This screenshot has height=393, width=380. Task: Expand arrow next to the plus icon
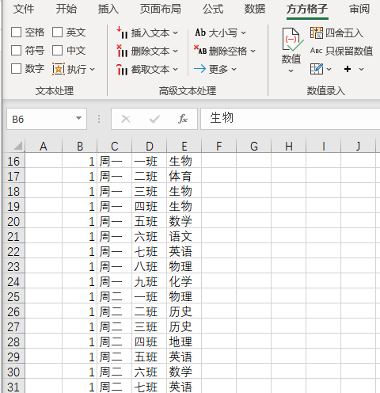click(361, 69)
